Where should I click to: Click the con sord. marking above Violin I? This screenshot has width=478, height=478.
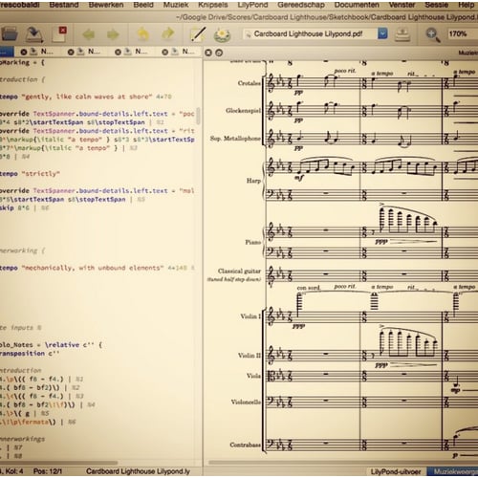[x=309, y=288]
